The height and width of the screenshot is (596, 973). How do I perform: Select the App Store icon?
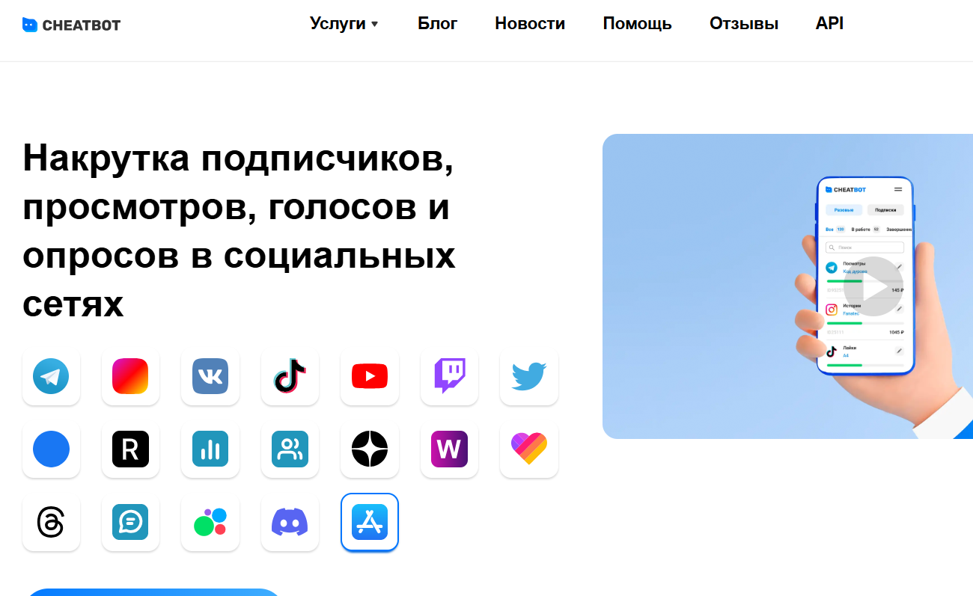(x=370, y=522)
